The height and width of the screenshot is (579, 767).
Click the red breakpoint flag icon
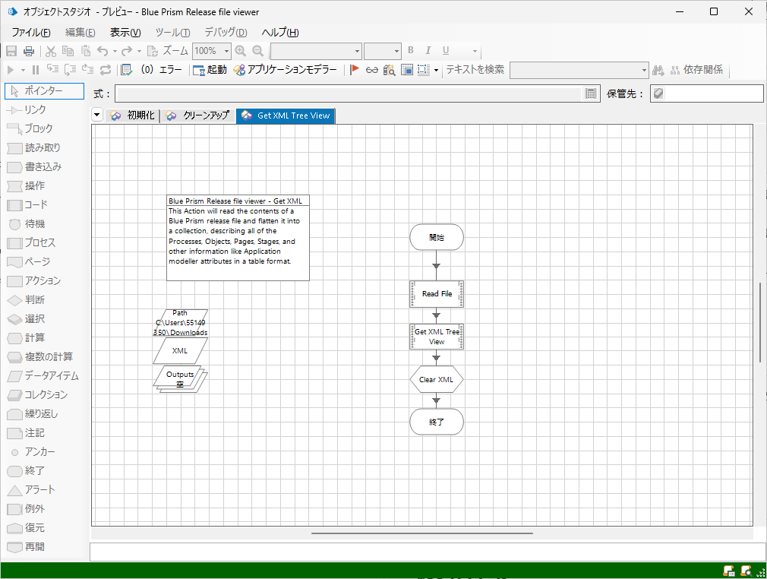pos(355,70)
